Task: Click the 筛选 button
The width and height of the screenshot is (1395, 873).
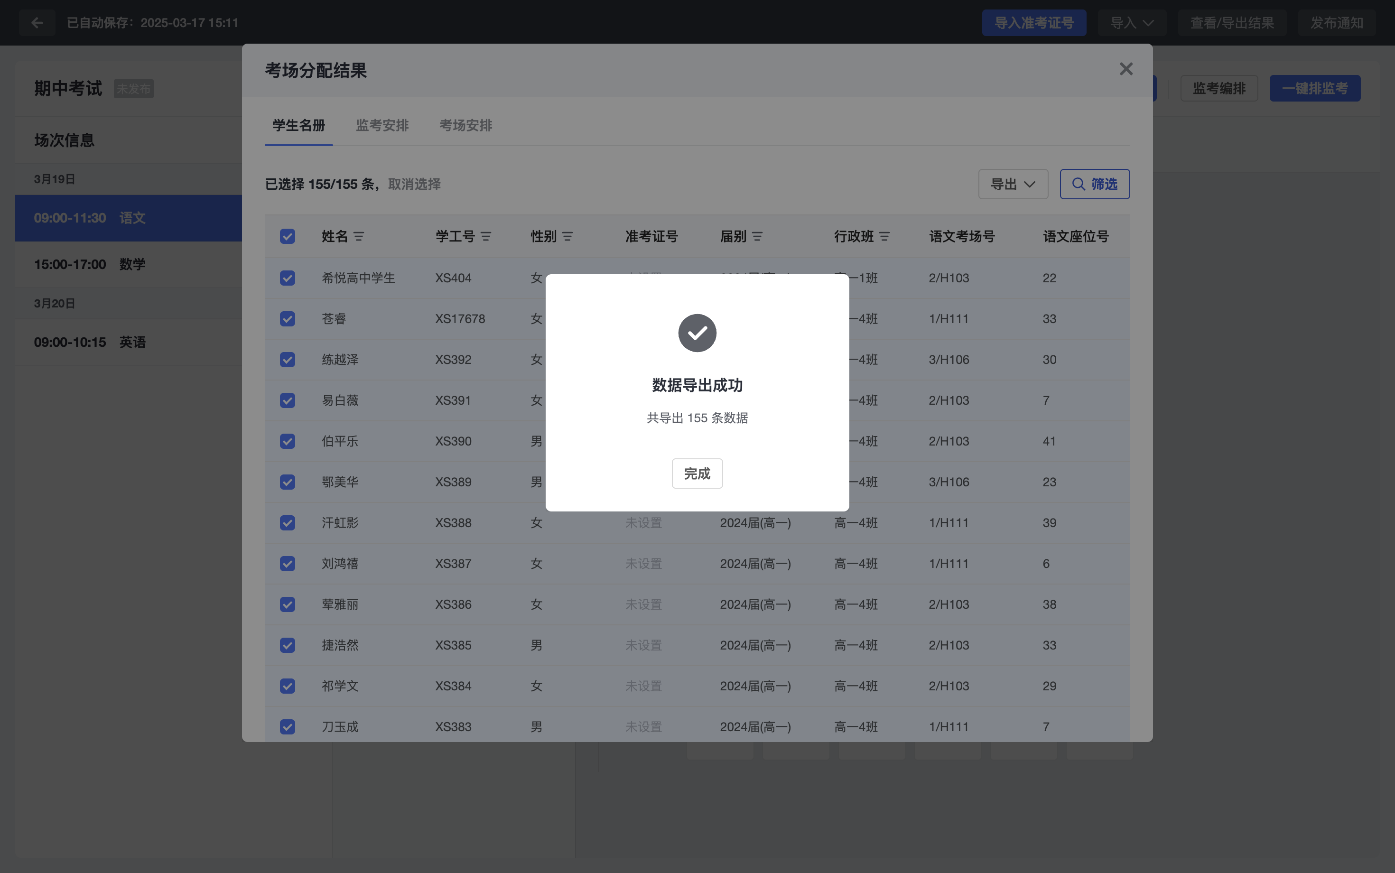Action: pyautogui.click(x=1095, y=184)
